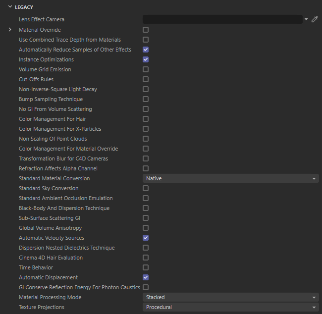Open the Standard Material Conversion dropdown
Image resolution: width=322 pixels, height=314 pixels.
click(x=231, y=178)
